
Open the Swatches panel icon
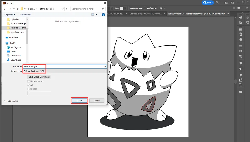[241, 29]
